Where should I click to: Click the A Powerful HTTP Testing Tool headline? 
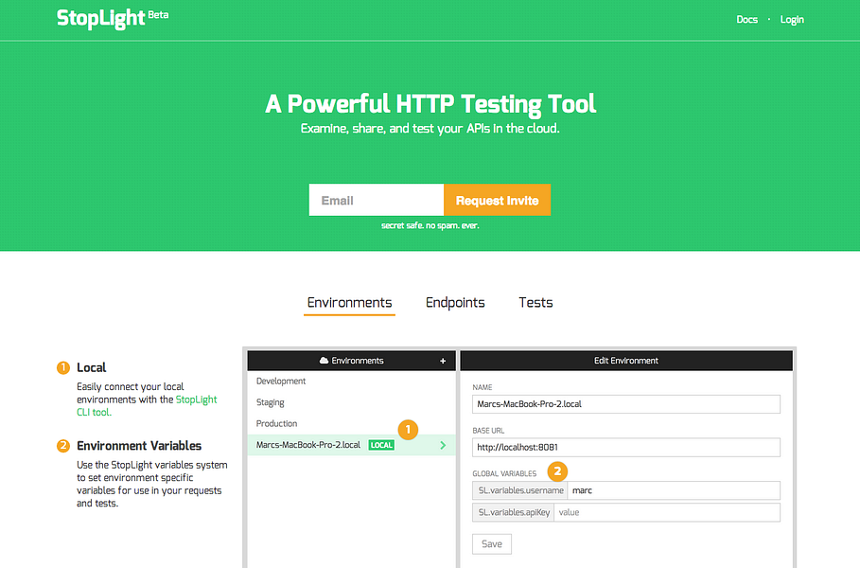pos(430,104)
